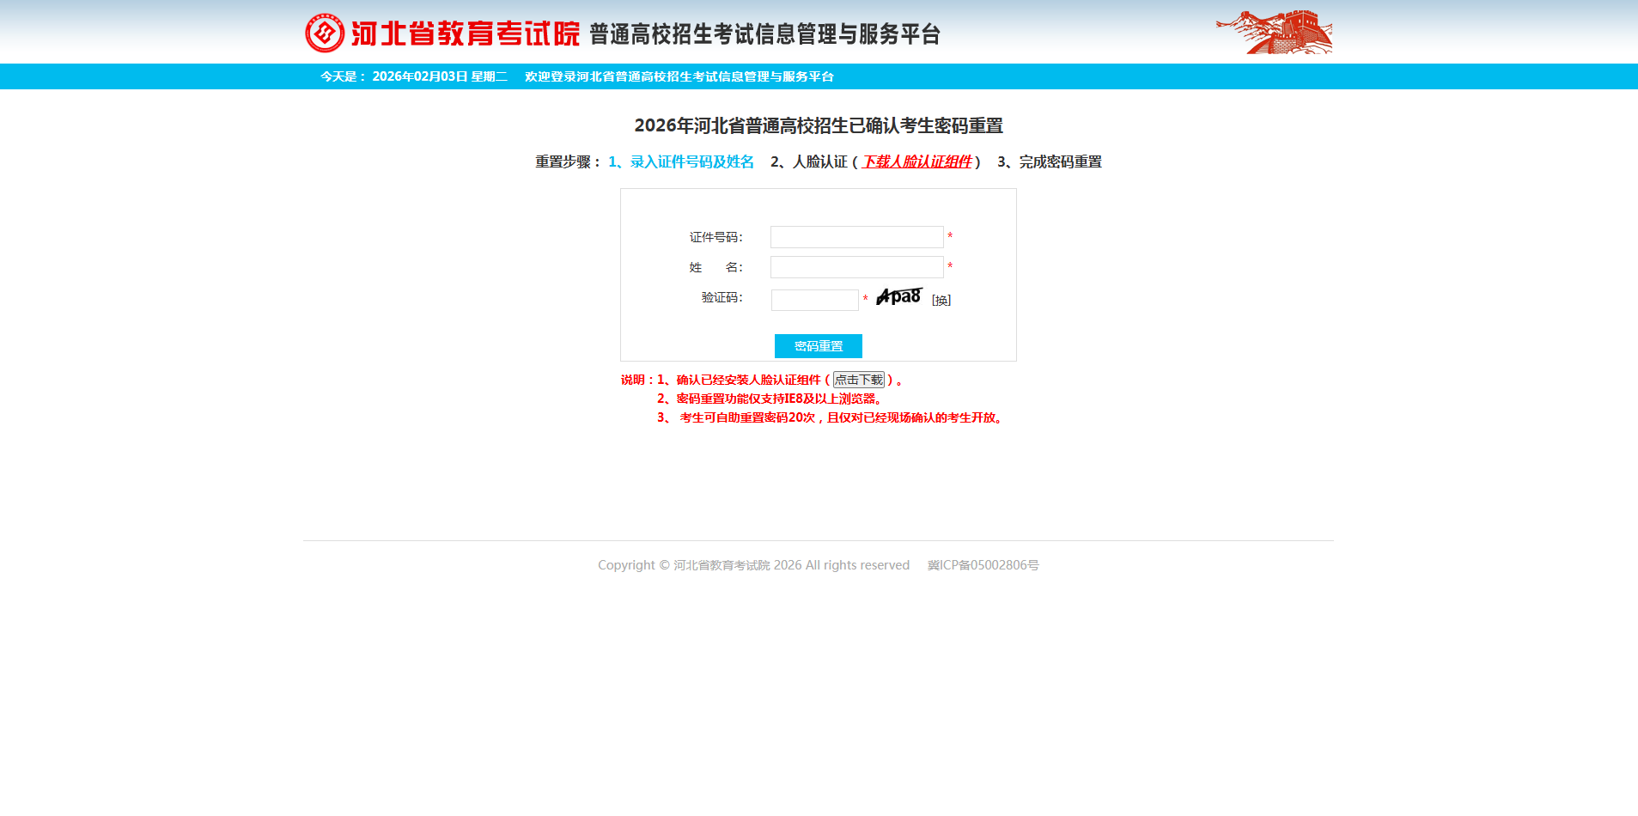Click step 2 人脸认证 label

810,161
